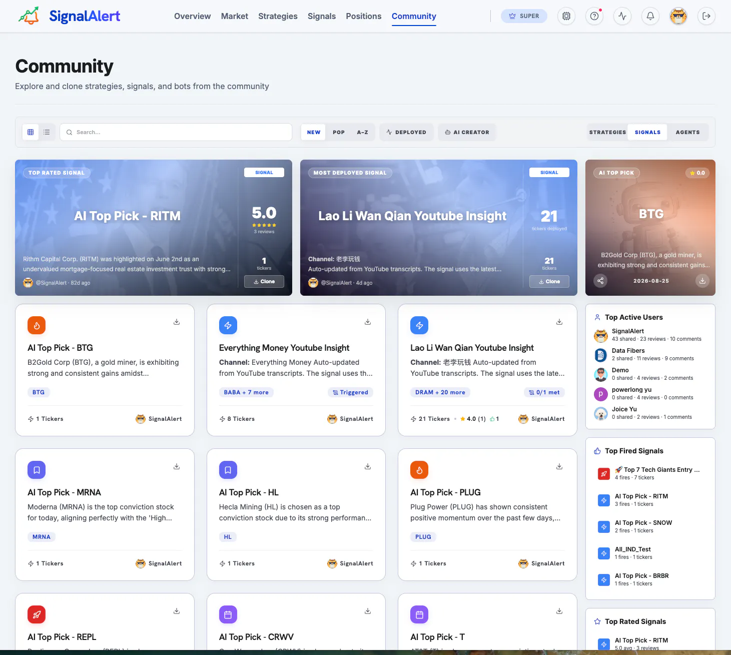Click download icon on AI Top Pick - BTG card
The image size is (731, 655).
coord(177,322)
